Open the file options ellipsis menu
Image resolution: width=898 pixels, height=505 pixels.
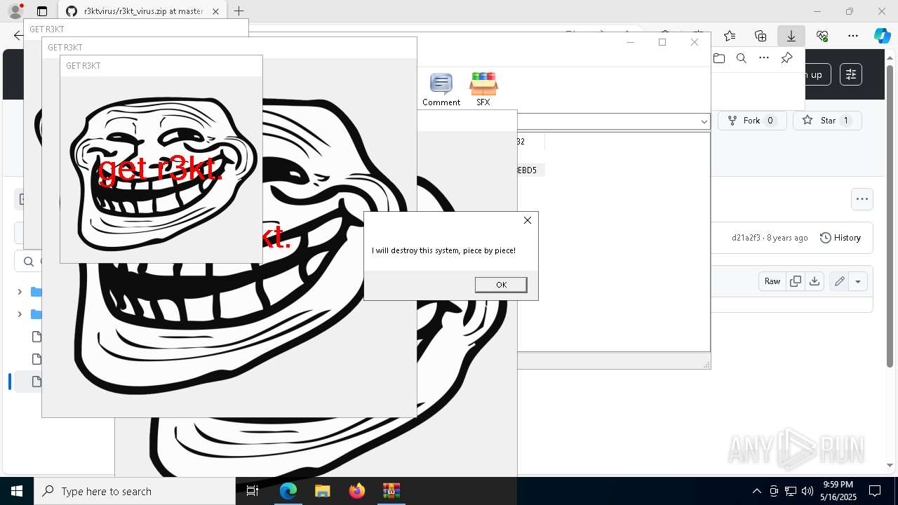[862, 199]
